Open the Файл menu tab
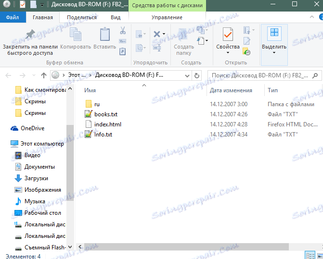Screen dimensions: 323x259 (13, 17)
